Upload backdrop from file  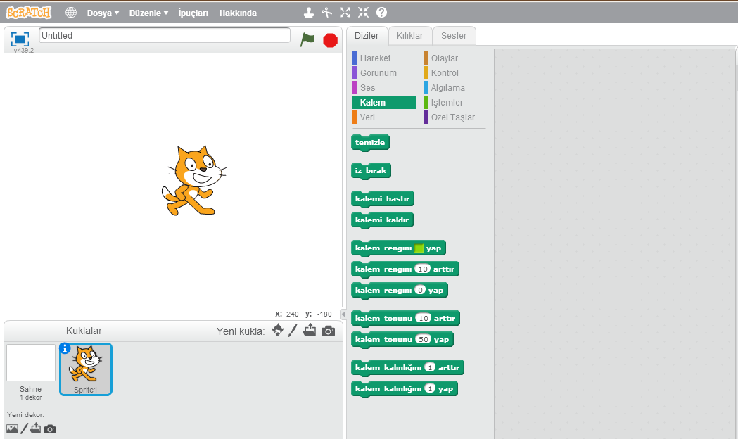36,428
